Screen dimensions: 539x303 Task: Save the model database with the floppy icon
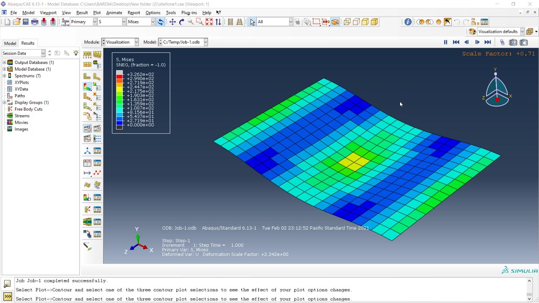(26, 22)
